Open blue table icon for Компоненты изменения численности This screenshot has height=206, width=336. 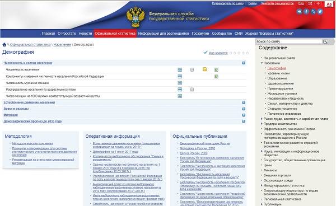coord(180,77)
